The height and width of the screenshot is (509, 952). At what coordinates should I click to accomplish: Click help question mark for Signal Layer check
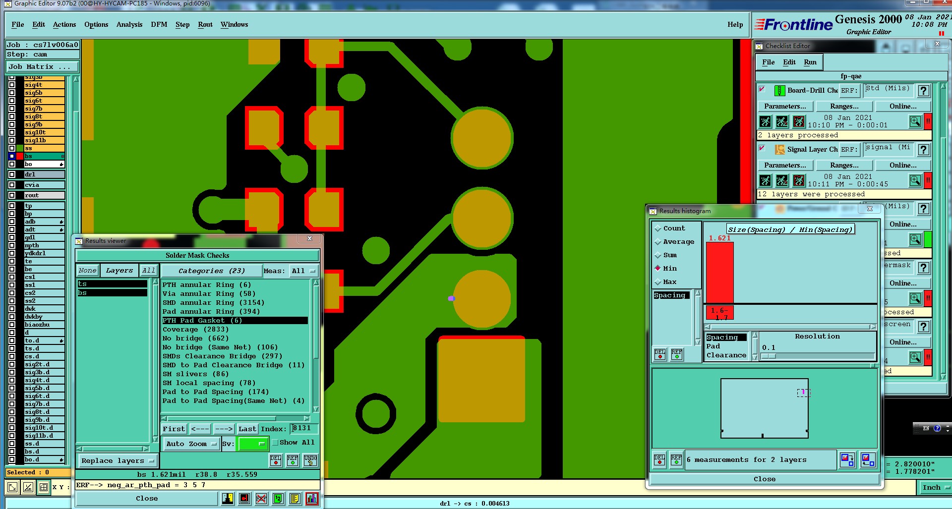[923, 150]
